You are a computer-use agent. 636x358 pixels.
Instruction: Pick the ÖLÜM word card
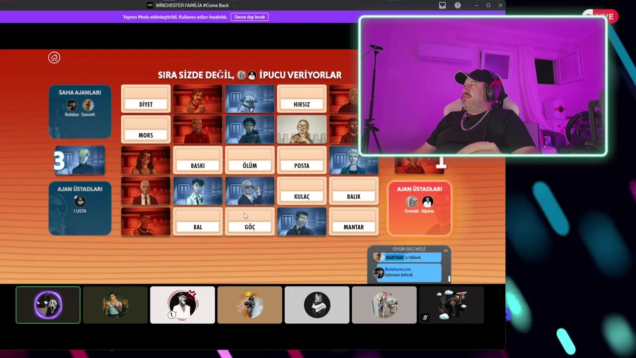(249, 160)
